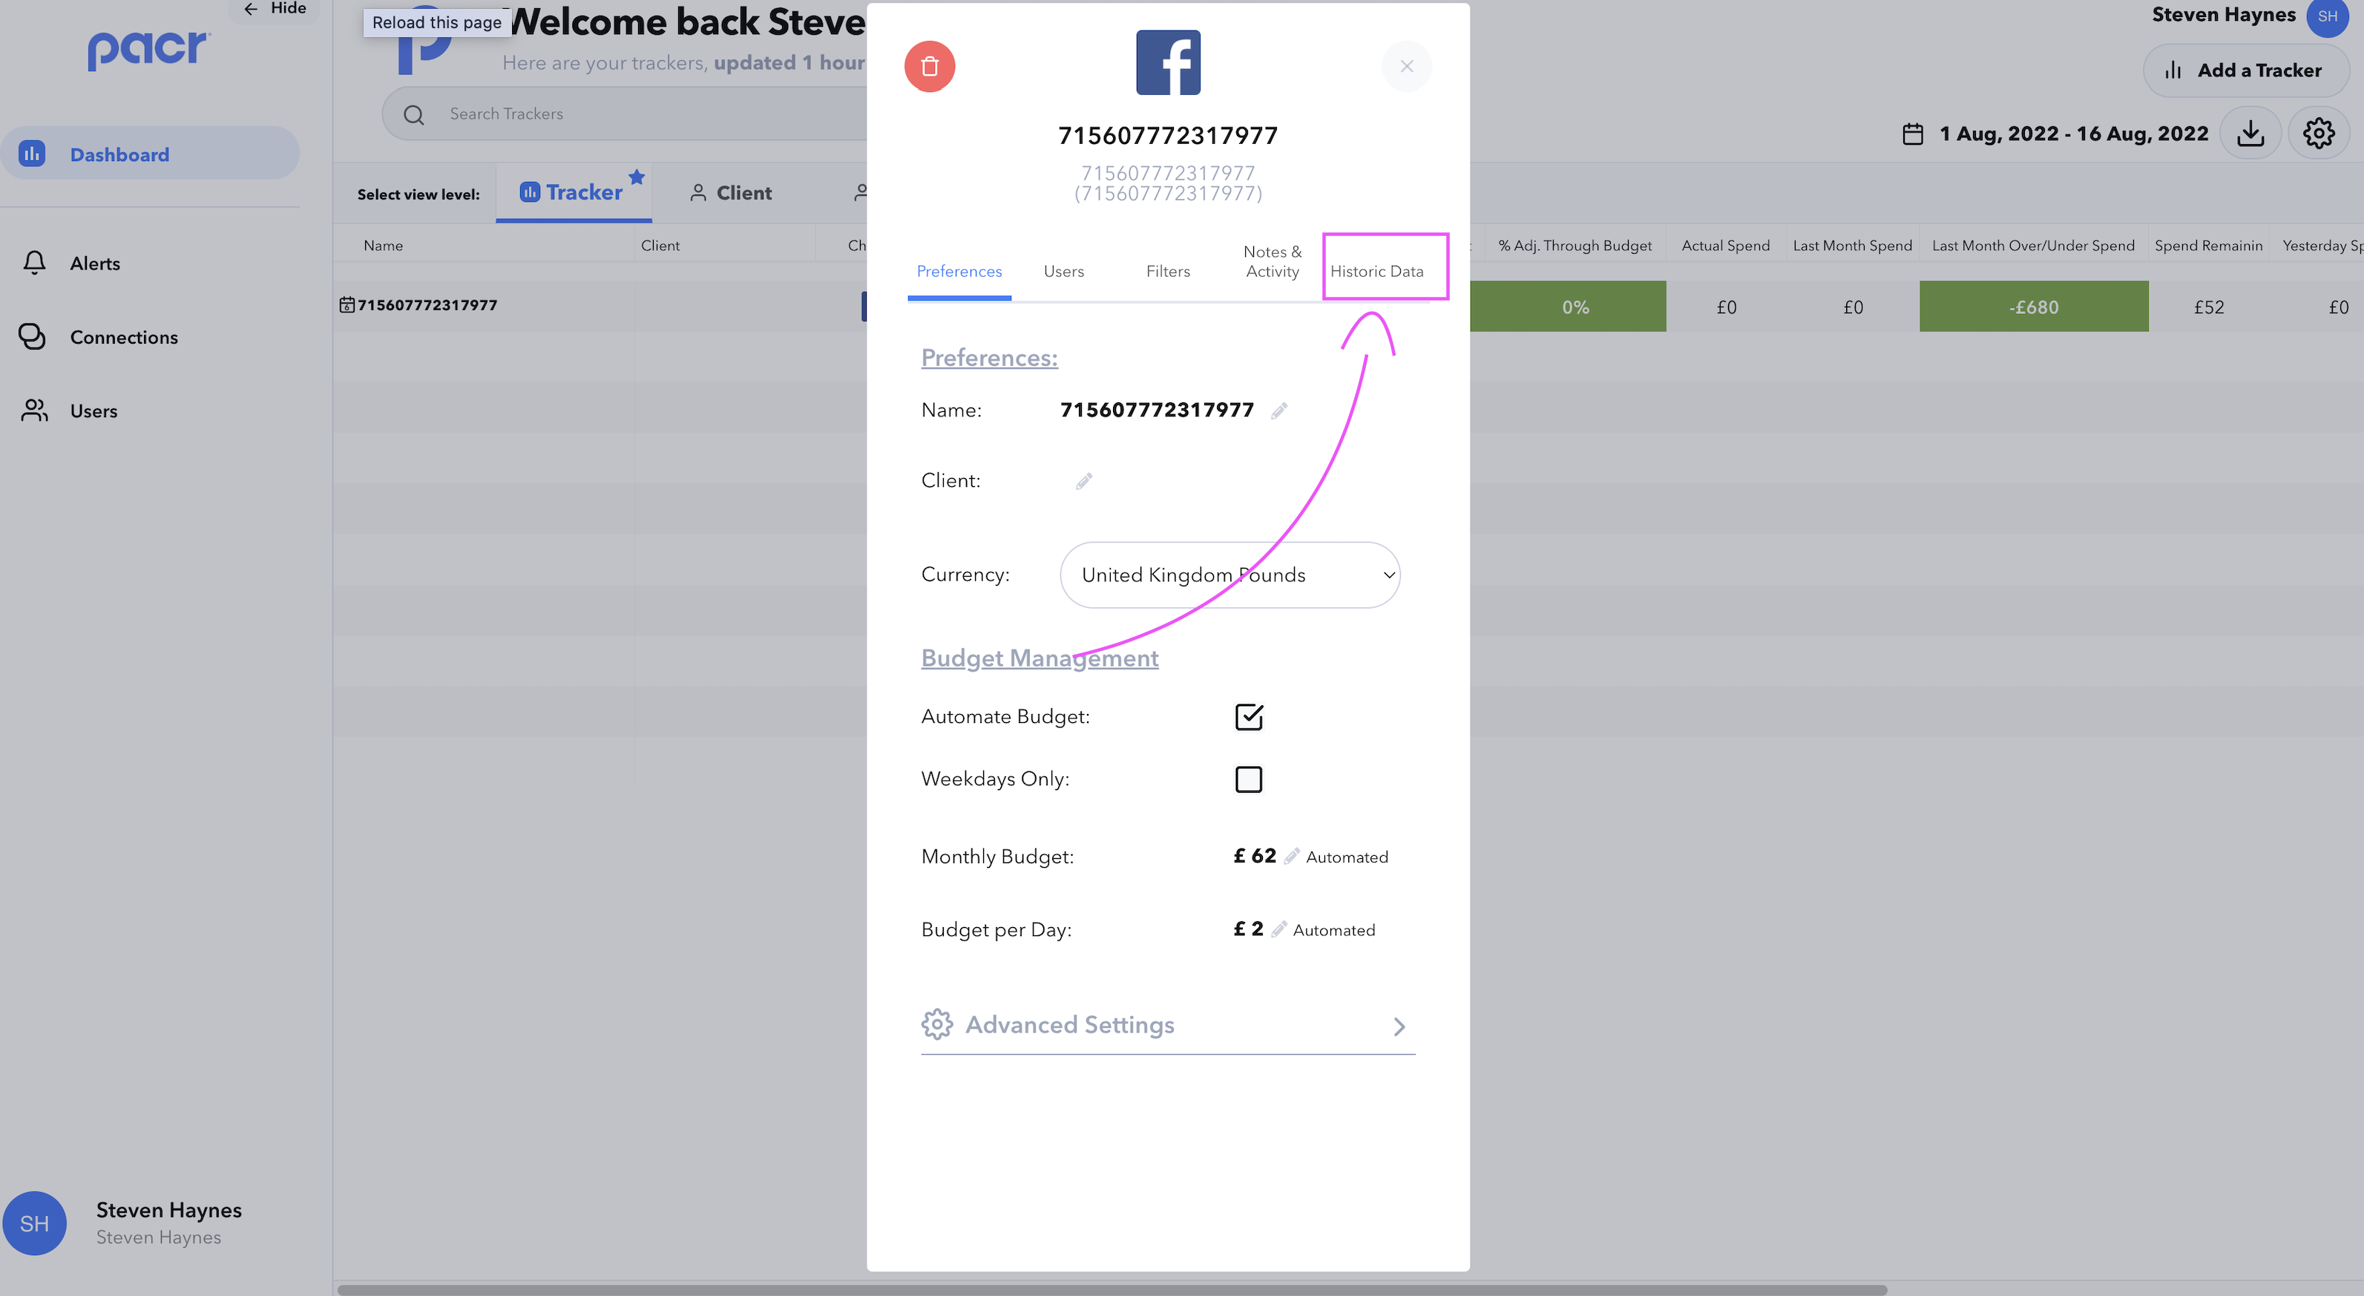Edit Monthly Budget with pencil icon
Image resolution: width=2364 pixels, height=1296 pixels.
click(1291, 857)
